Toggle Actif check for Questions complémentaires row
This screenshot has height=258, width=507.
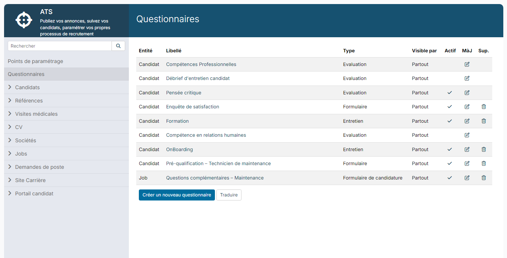pyautogui.click(x=449, y=178)
